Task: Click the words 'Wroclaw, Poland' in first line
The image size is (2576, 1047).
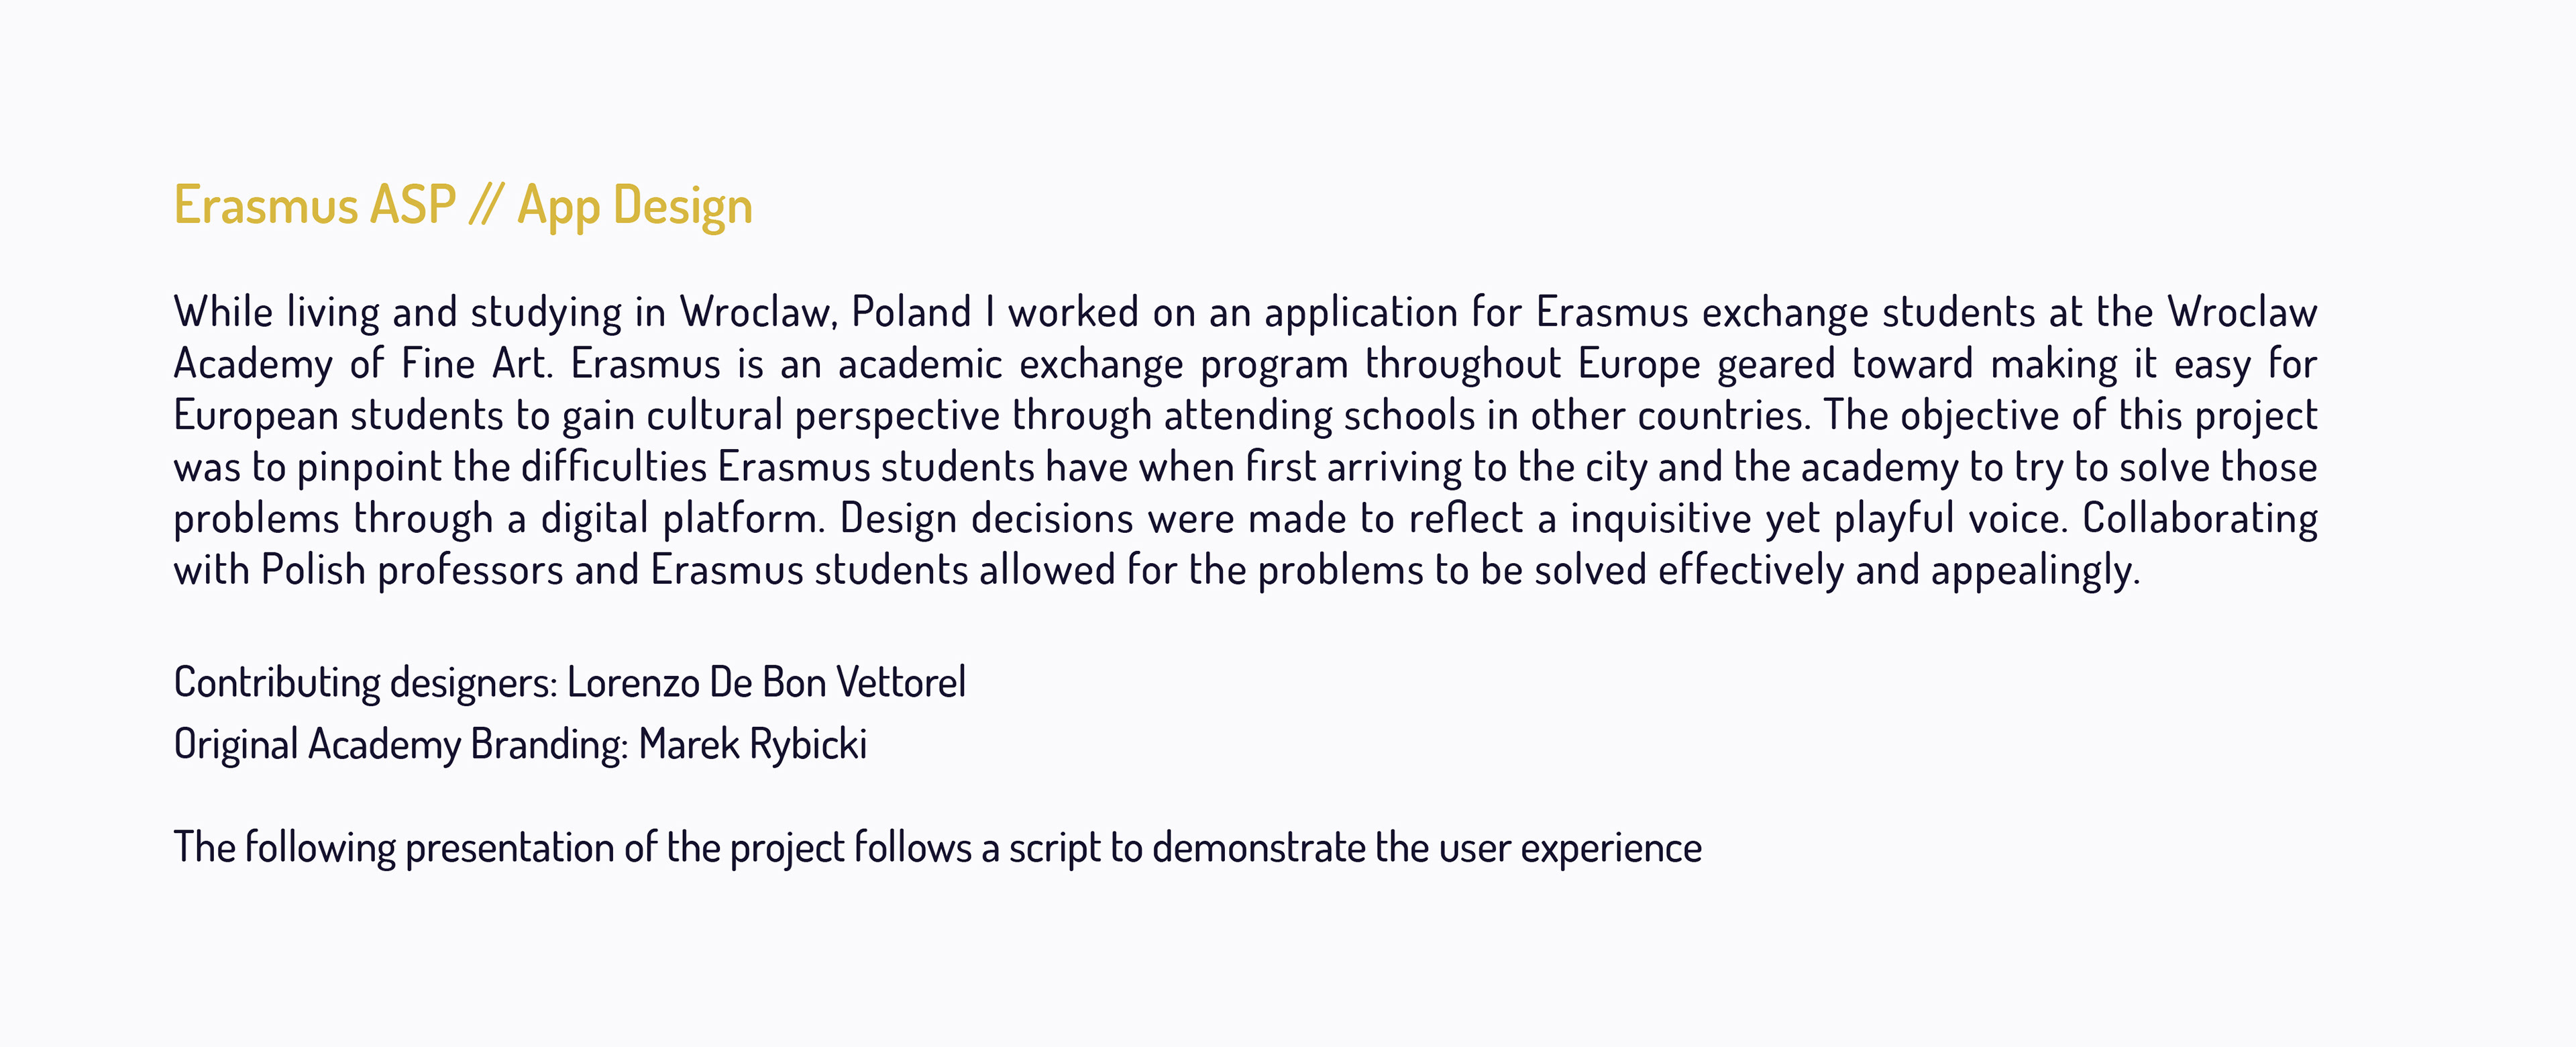Action: 826,312
